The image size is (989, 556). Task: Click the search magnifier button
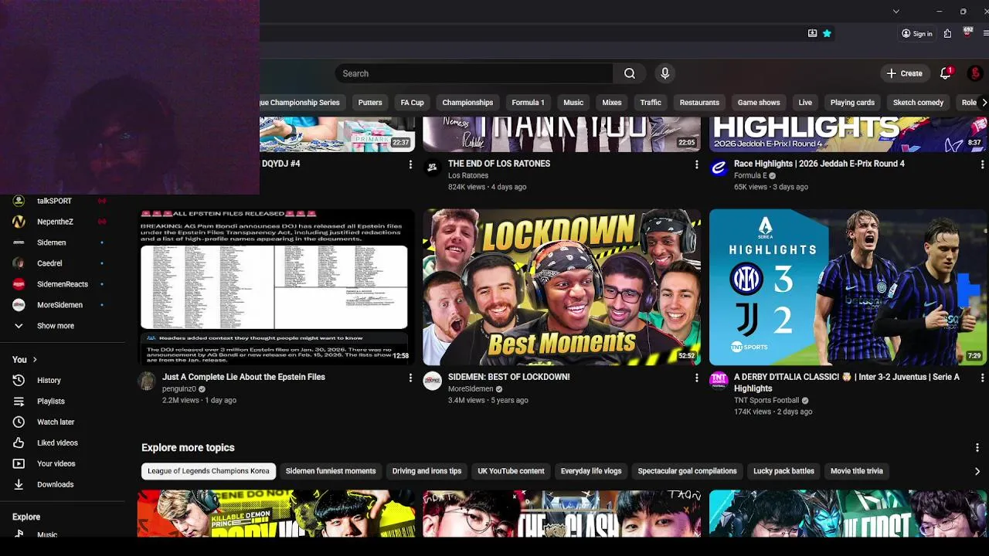tap(630, 73)
